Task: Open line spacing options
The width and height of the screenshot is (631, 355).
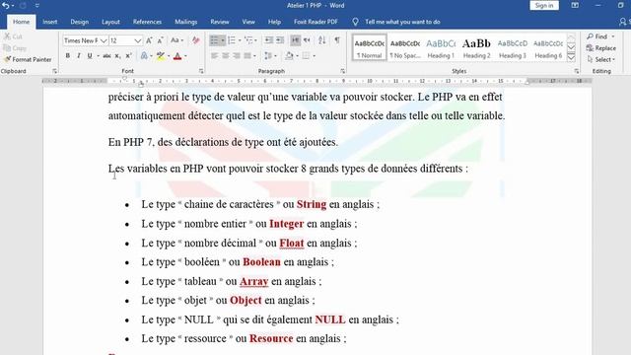Action: click(x=270, y=56)
